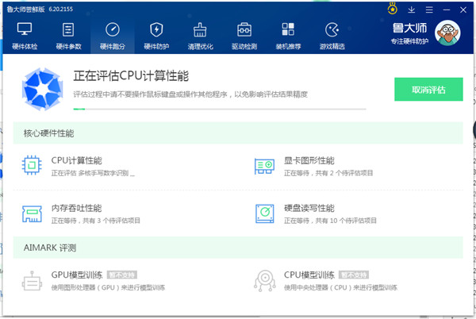Click the CPU chip icon
Screen dimensions: 476x319
[32, 165]
